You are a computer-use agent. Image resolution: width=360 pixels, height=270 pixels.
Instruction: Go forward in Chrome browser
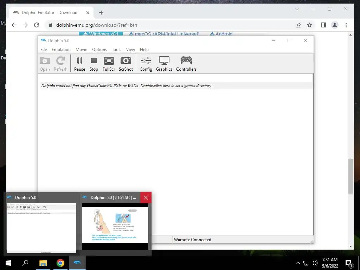tap(25, 25)
